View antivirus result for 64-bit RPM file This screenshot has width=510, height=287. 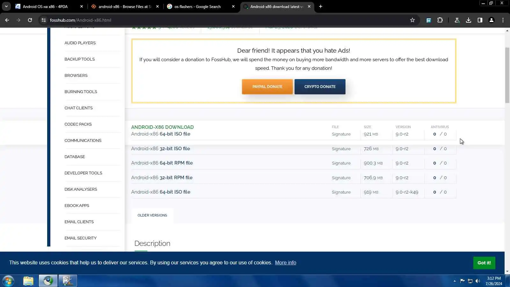[440, 163]
